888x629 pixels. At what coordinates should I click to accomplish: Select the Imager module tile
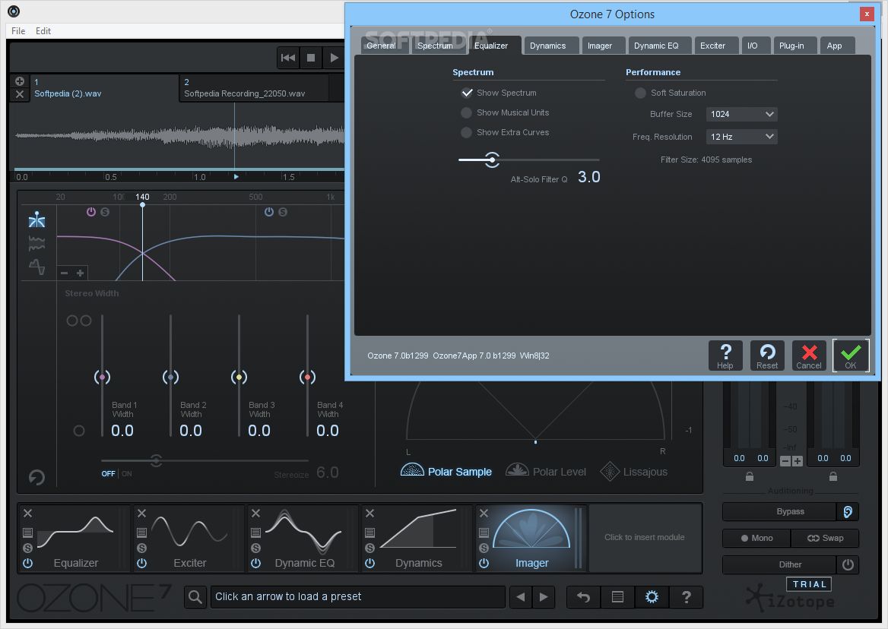coord(531,538)
